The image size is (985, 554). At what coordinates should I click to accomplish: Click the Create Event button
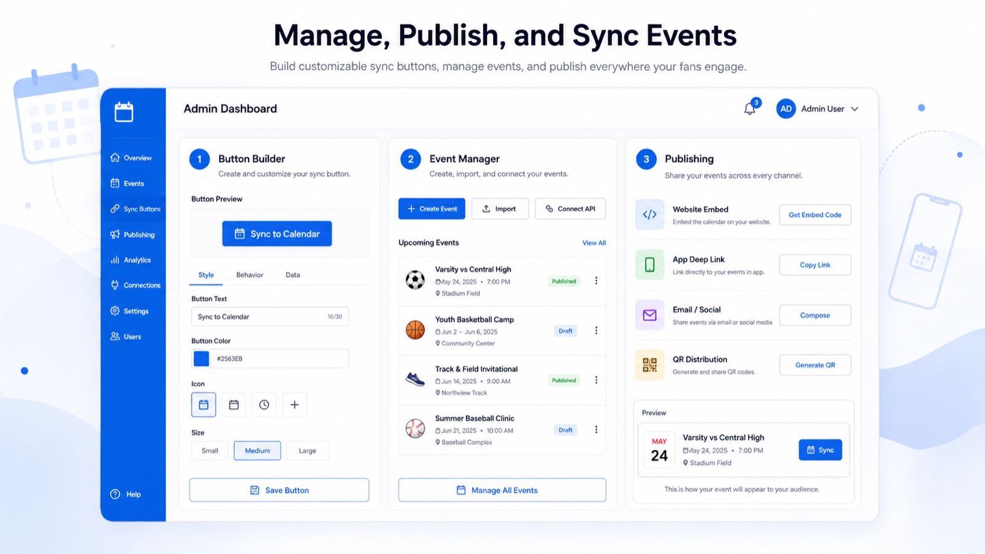(432, 209)
